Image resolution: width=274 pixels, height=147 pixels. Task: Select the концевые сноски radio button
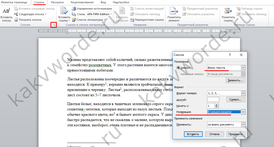click(178, 74)
